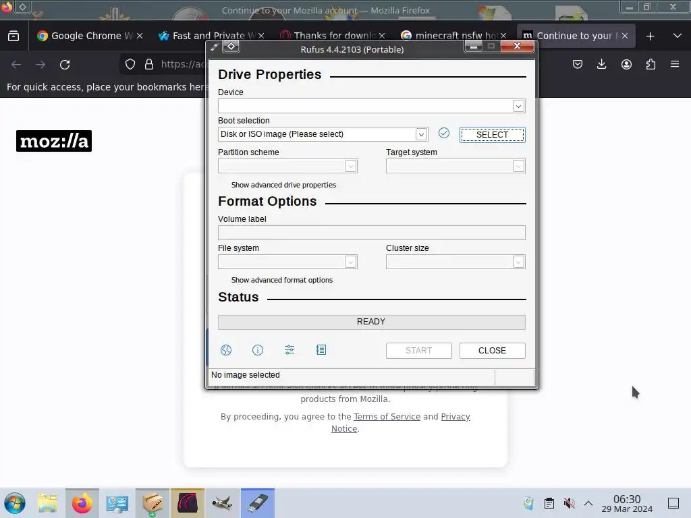Show advanced drive properties
Viewport: 691px width, 518px height.
(x=283, y=185)
